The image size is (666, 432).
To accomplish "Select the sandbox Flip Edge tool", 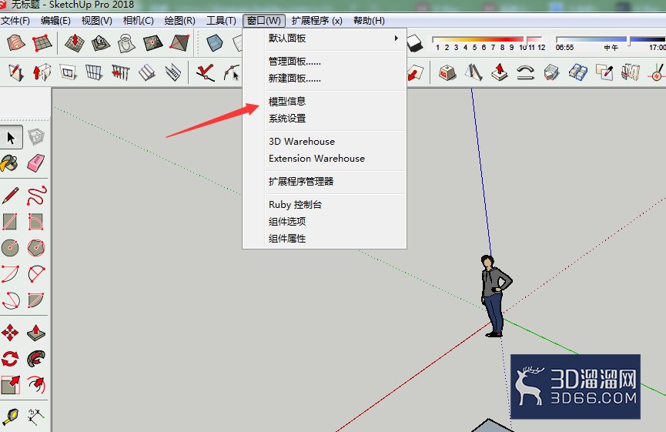I will pyautogui.click(x=179, y=43).
